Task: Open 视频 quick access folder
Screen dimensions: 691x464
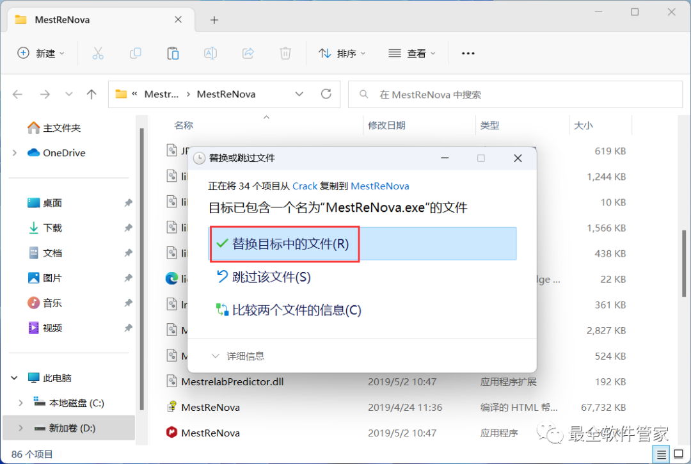Action: [45, 328]
